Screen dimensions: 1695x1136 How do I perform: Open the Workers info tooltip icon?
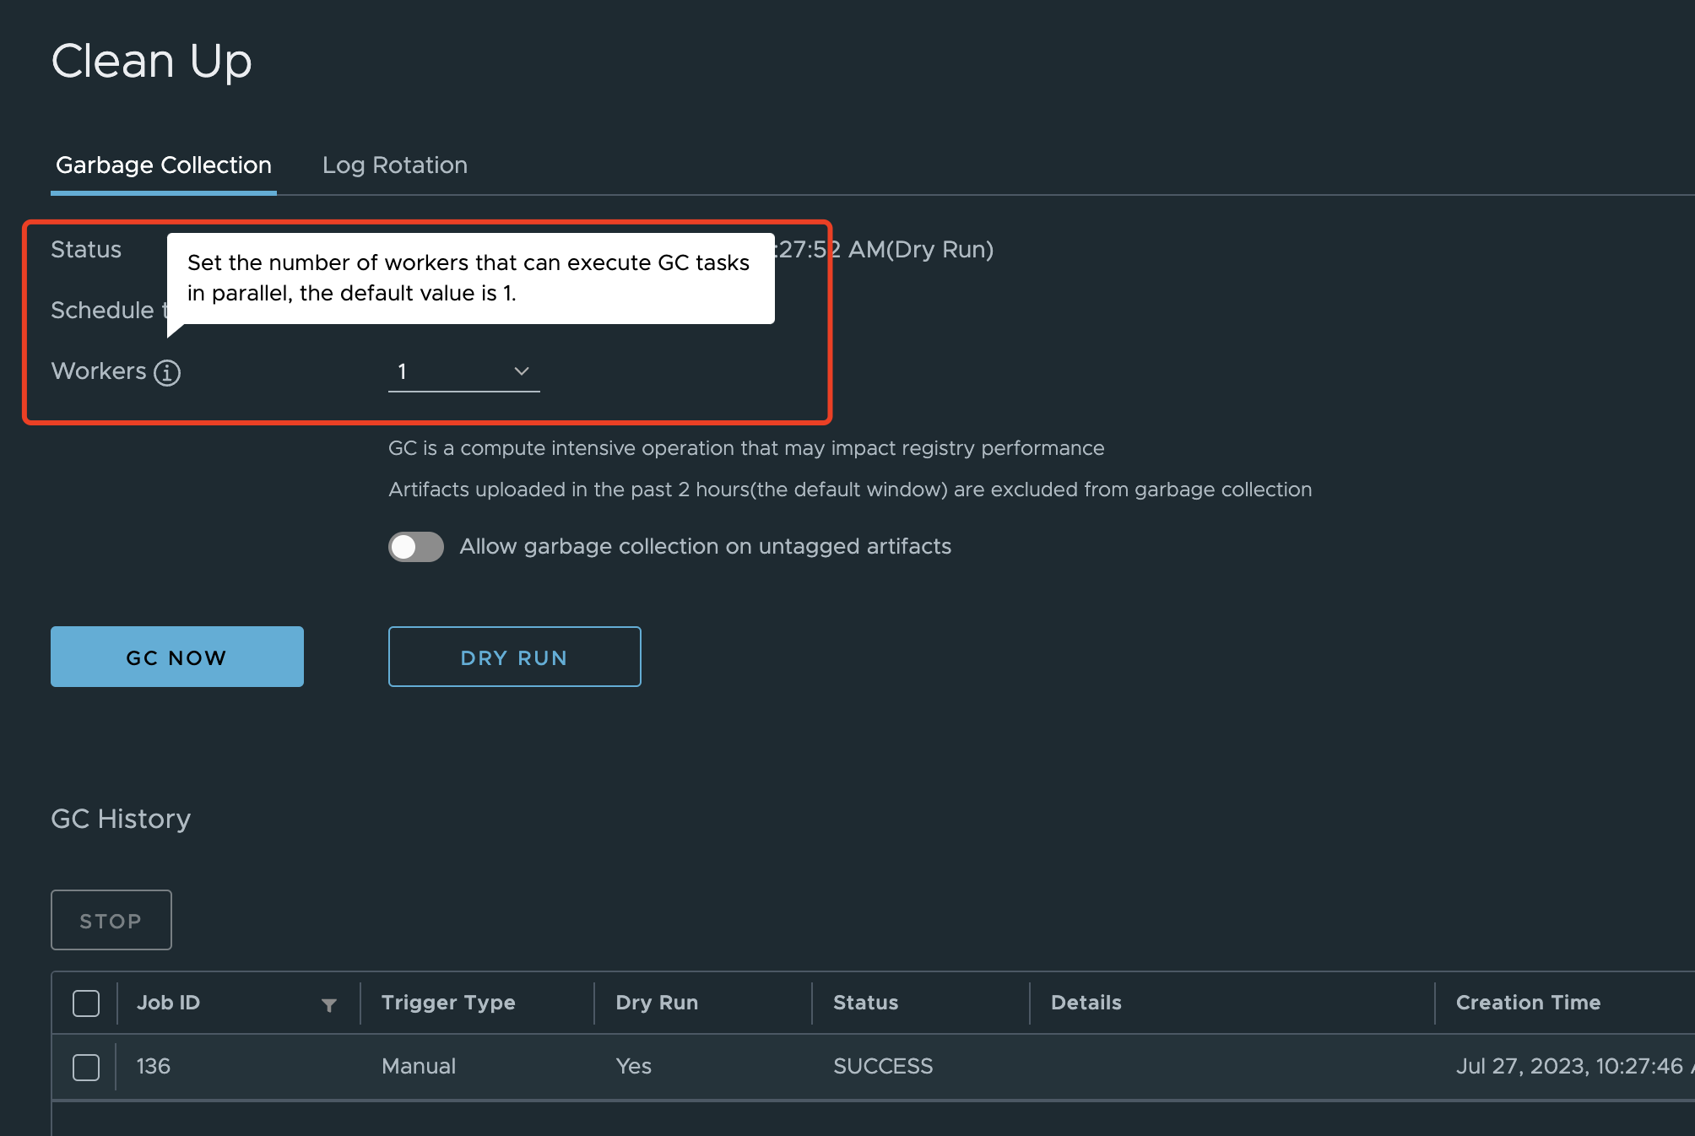click(x=166, y=371)
